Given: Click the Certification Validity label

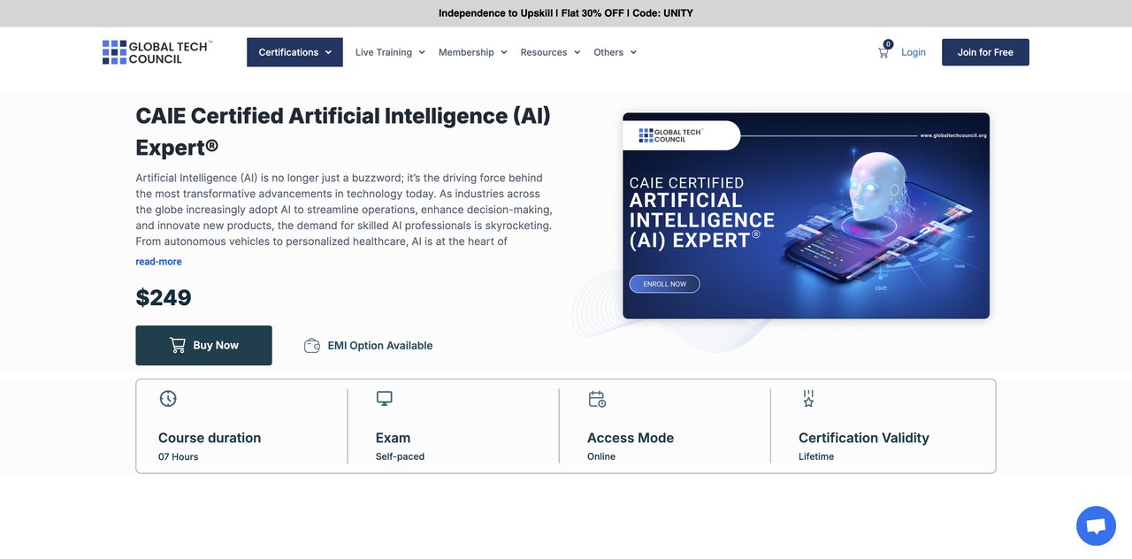Looking at the screenshot, I should [x=864, y=438].
